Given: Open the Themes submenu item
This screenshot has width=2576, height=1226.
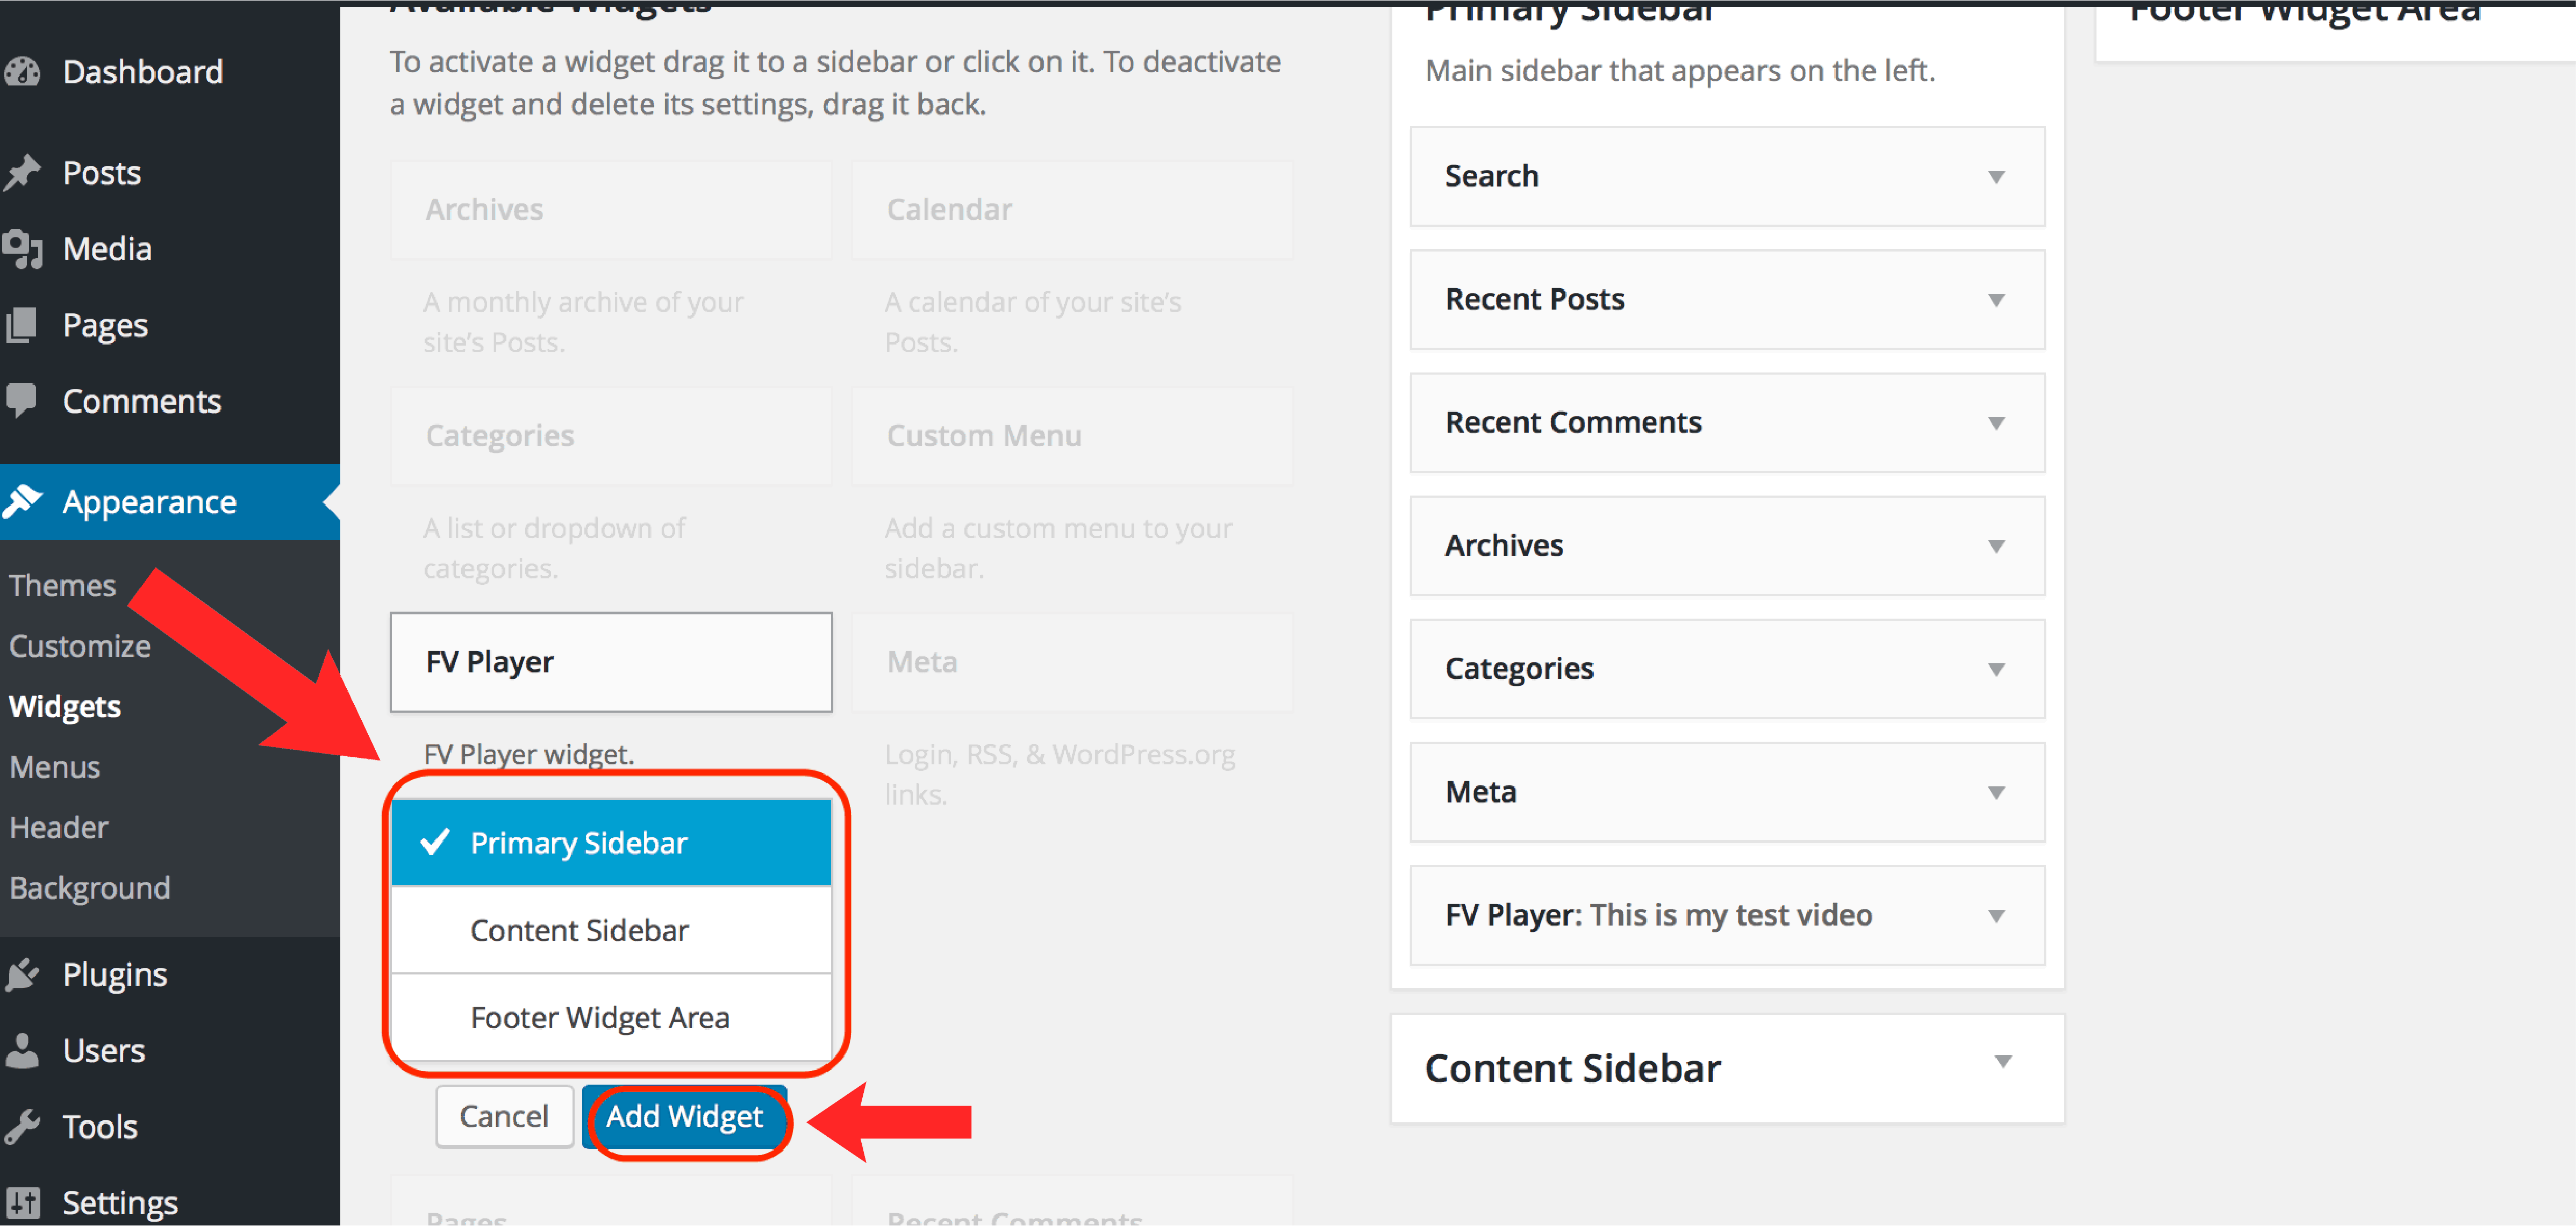Looking at the screenshot, I should (62, 585).
